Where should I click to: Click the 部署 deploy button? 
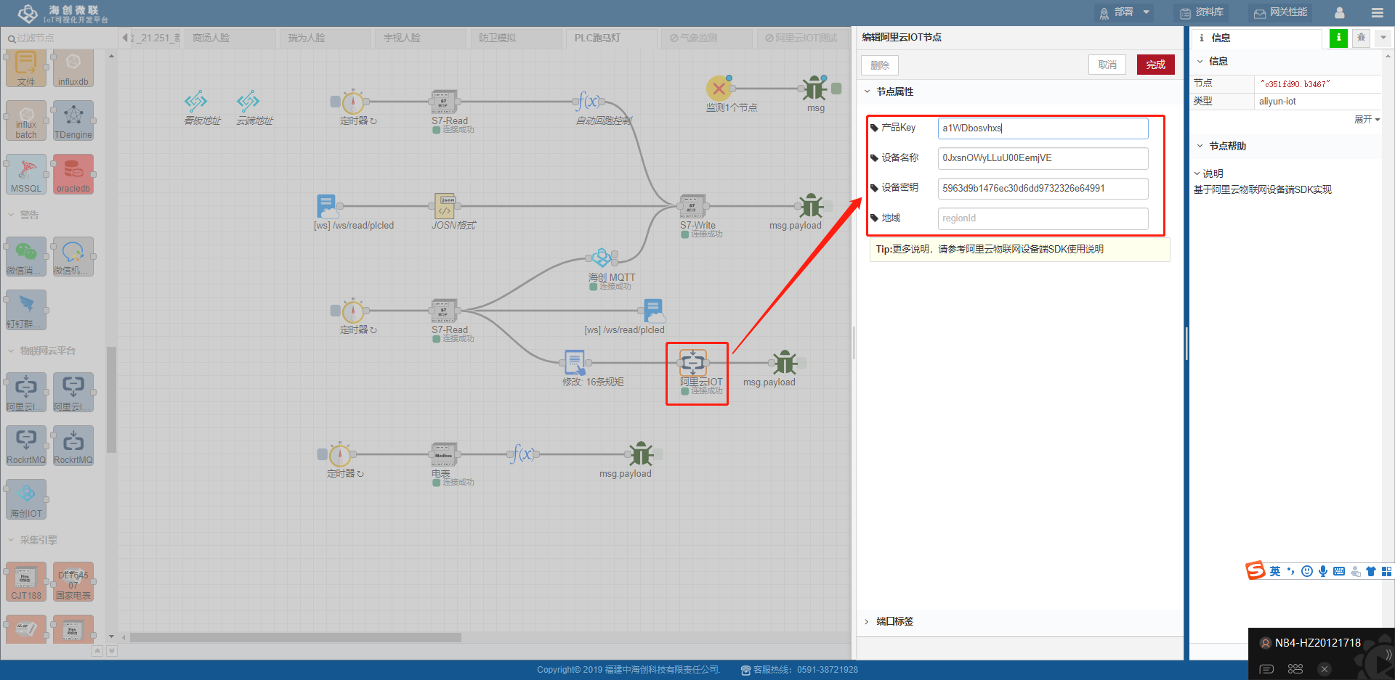[1117, 12]
